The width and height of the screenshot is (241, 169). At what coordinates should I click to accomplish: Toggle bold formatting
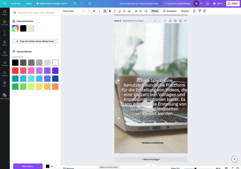(x=110, y=11)
